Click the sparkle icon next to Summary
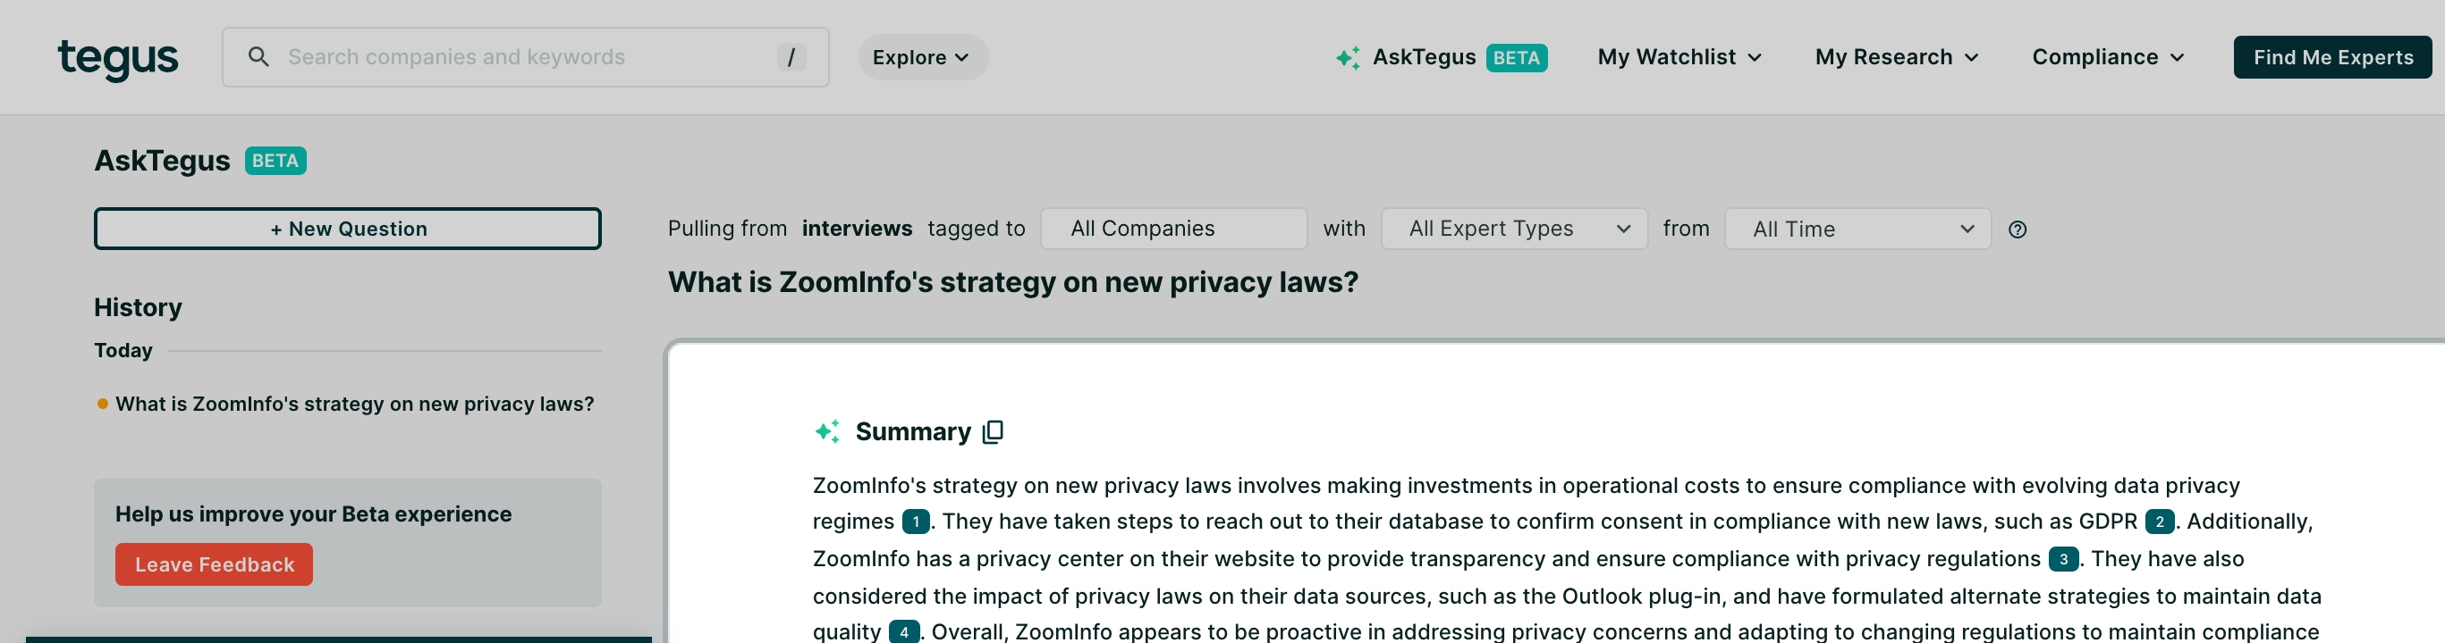The image size is (2445, 643). click(827, 431)
